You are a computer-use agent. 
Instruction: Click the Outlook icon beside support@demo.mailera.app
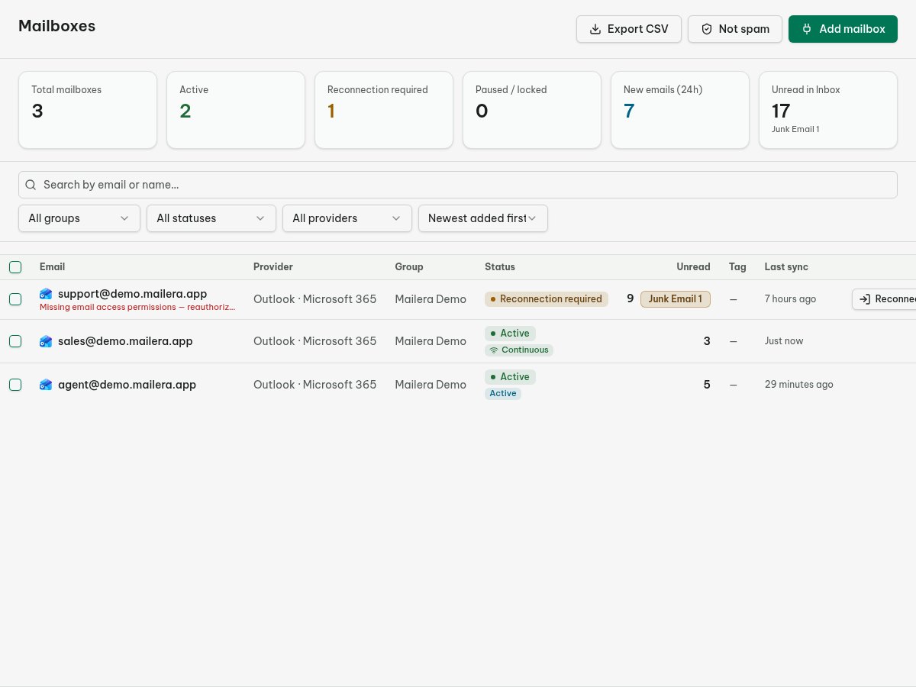46,294
